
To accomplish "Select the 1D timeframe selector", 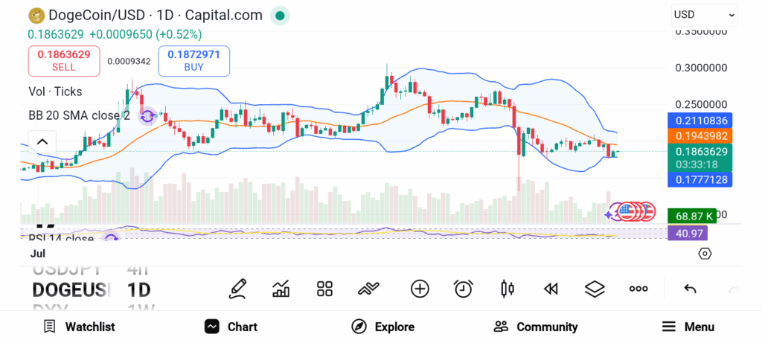I will [139, 289].
